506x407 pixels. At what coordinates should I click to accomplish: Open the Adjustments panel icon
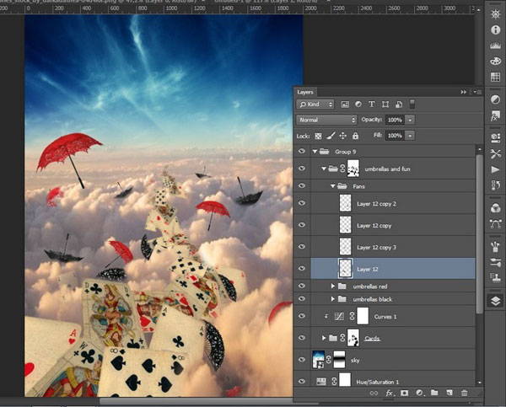click(495, 99)
